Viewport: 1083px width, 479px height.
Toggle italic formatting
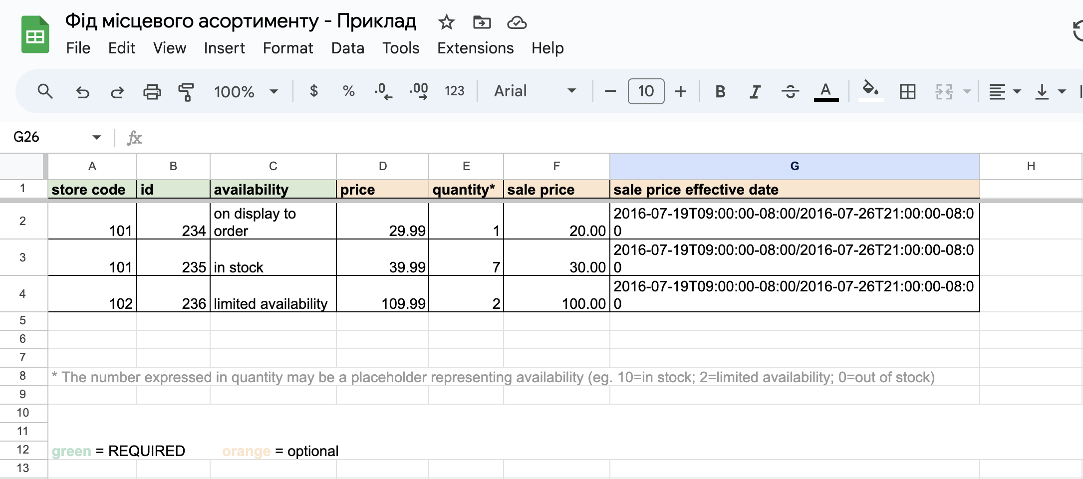[755, 91]
